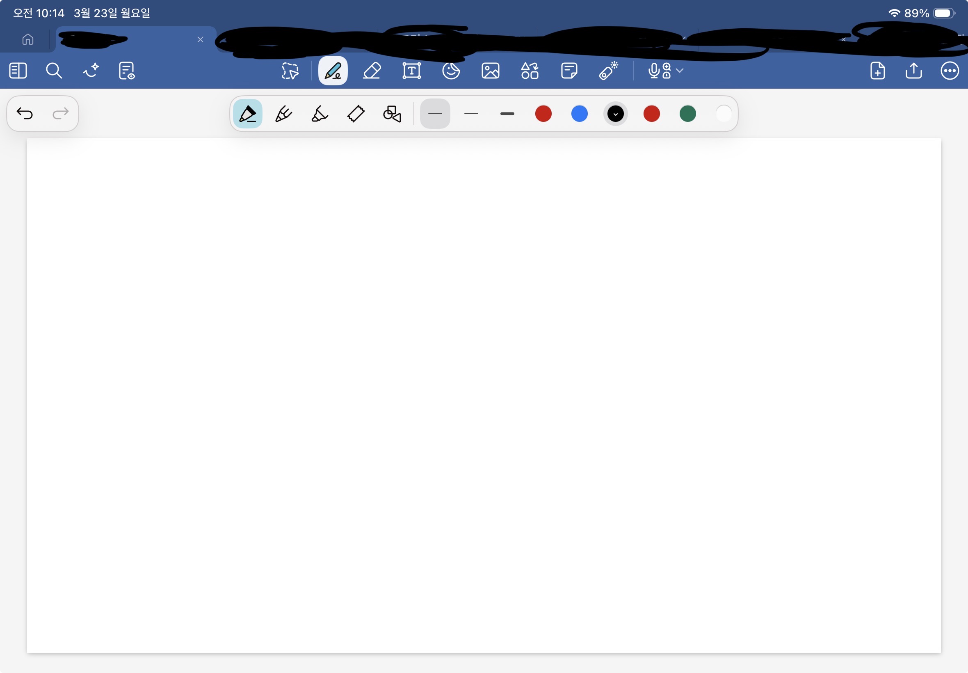Open the Sticker tool

pyautogui.click(x=451, y=71)
